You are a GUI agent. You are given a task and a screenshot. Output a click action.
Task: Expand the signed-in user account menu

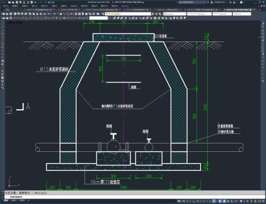(219, 2)
